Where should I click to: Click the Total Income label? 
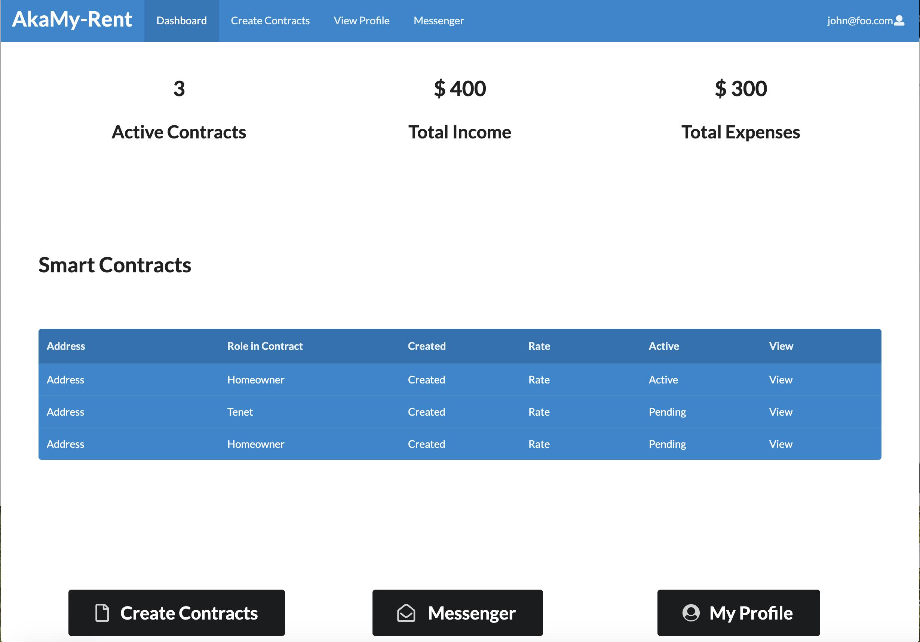click(x=460, y=132)
